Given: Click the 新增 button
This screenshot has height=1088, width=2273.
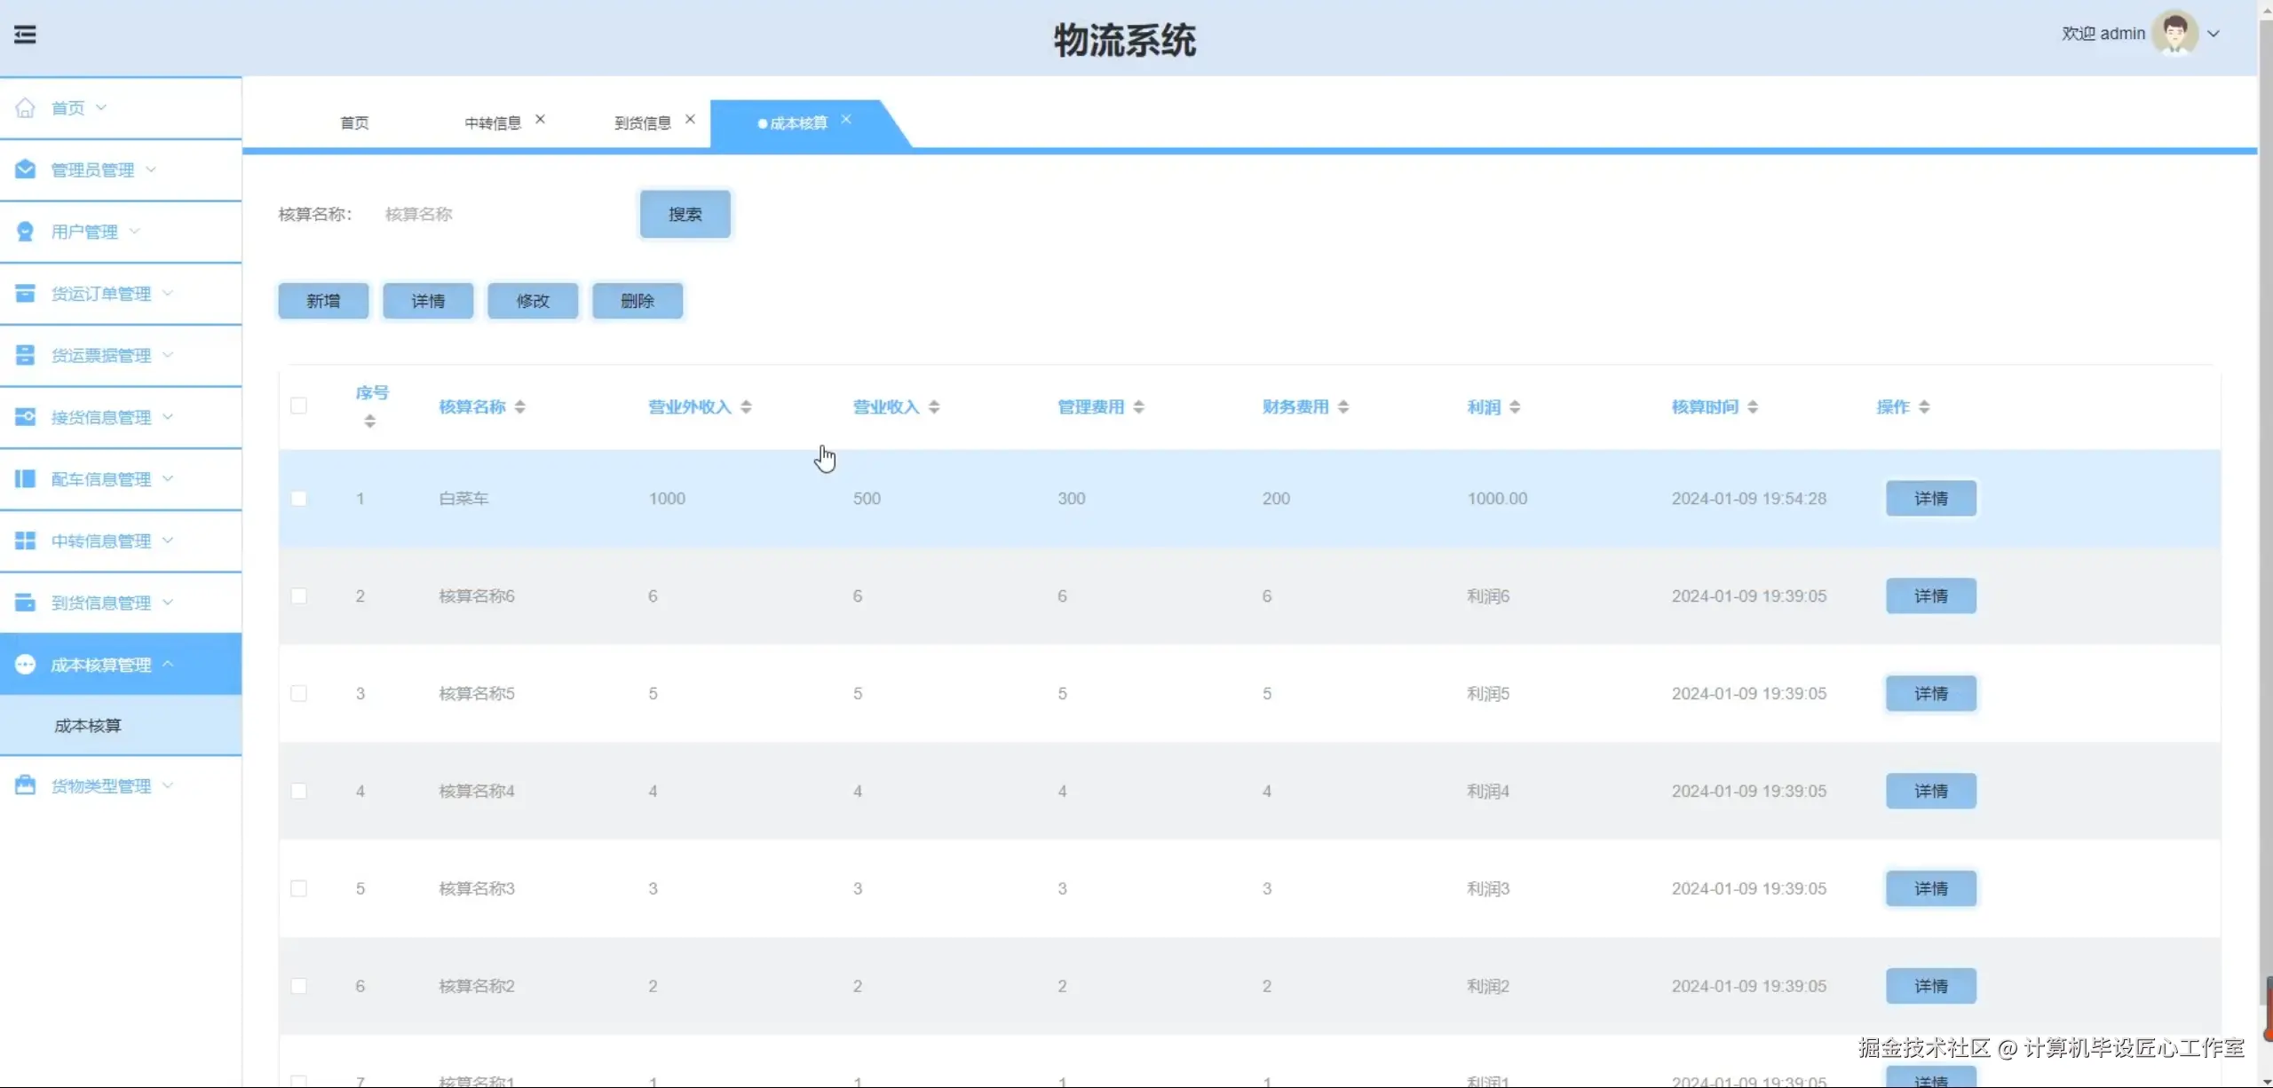Looking at the screenshot, I should (323, 301).
